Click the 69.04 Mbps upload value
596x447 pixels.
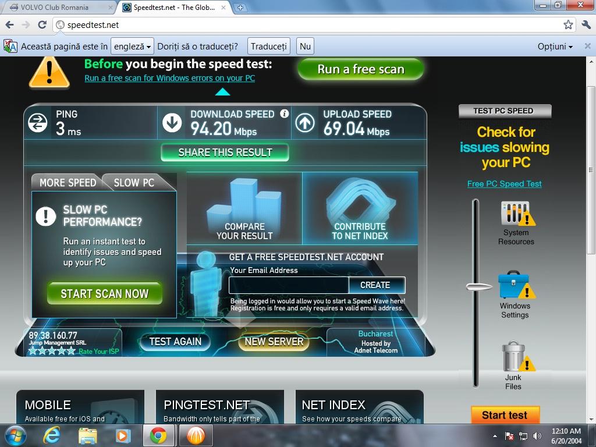pyautogui.click(x=356, y=129)
